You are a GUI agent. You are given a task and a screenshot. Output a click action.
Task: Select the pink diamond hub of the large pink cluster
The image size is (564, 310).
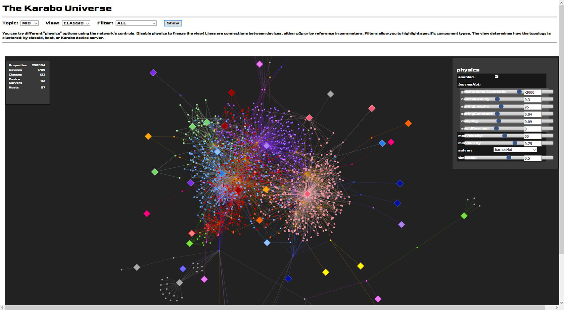307,194
